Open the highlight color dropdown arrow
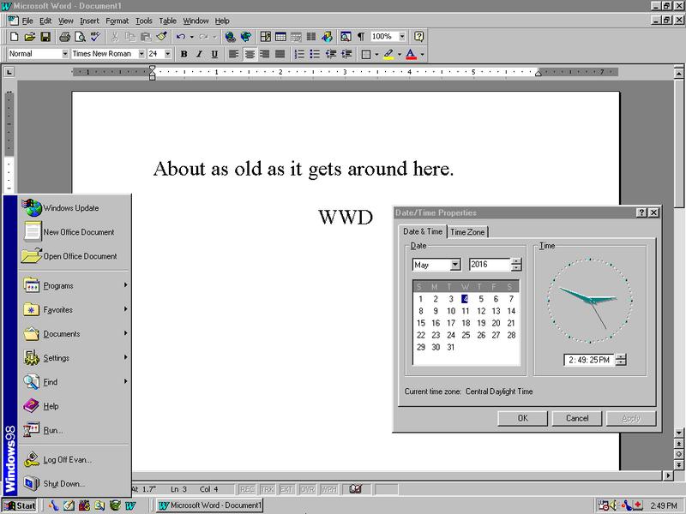686x514 pixels. [x=400, y=55]
